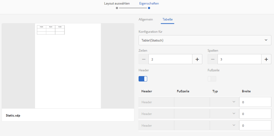The height and width of the screenshot is (136, 274).
Task: Click the third row Breite field
Action: pyautogui.click(x=255, y=125)
